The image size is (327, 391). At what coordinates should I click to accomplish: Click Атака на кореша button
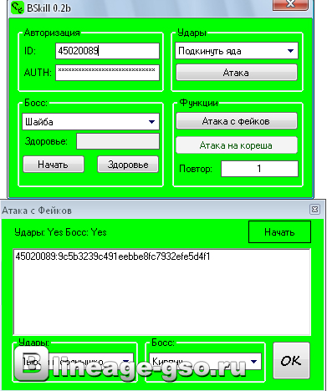[237, 145]
